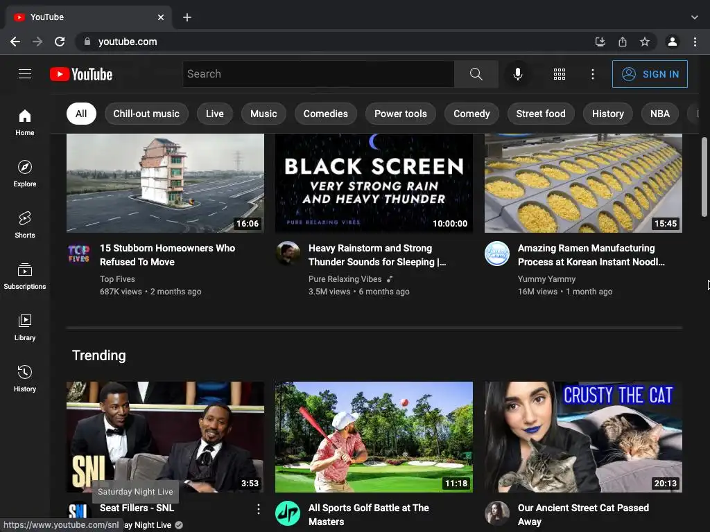Select the Music filter chip

pos(263,114)
